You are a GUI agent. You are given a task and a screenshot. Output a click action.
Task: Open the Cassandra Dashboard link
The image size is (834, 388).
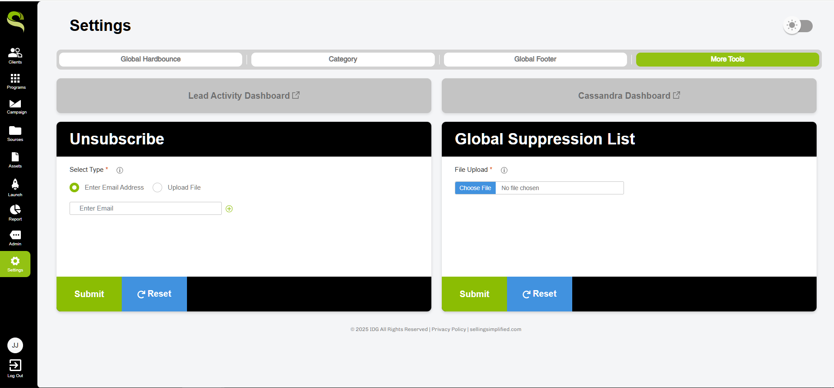(x=629, y=96)
